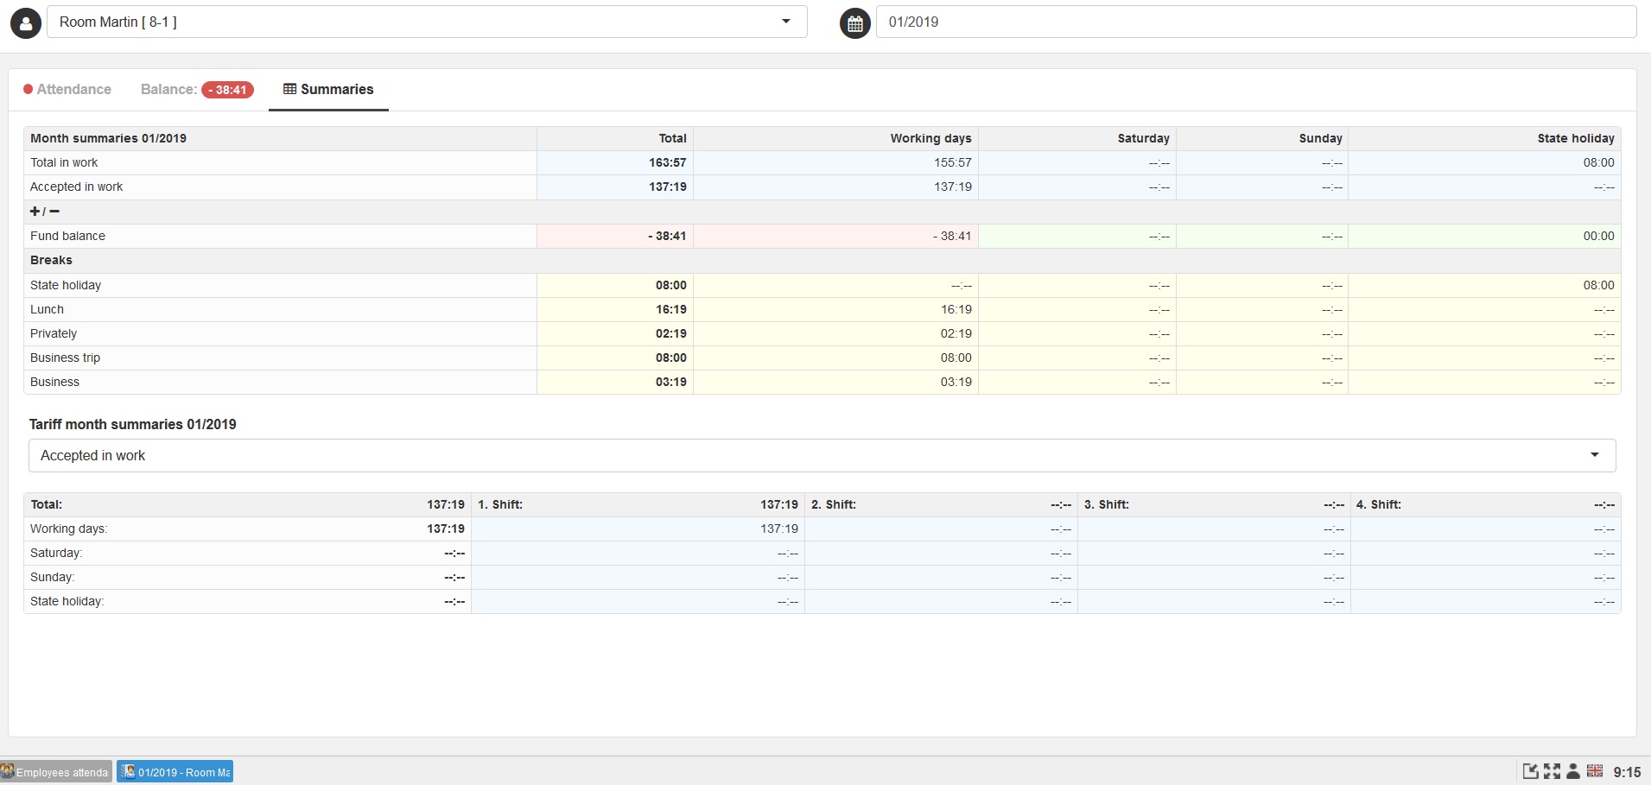Click the 3. Shift column header

pyautogui.click(x=1107, y=504)
